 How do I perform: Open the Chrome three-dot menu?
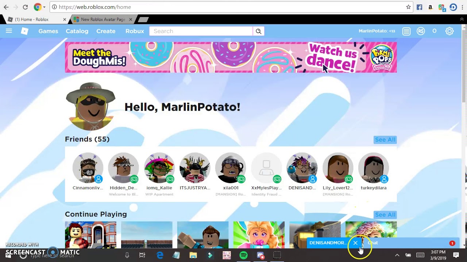(x=462, y=7)
